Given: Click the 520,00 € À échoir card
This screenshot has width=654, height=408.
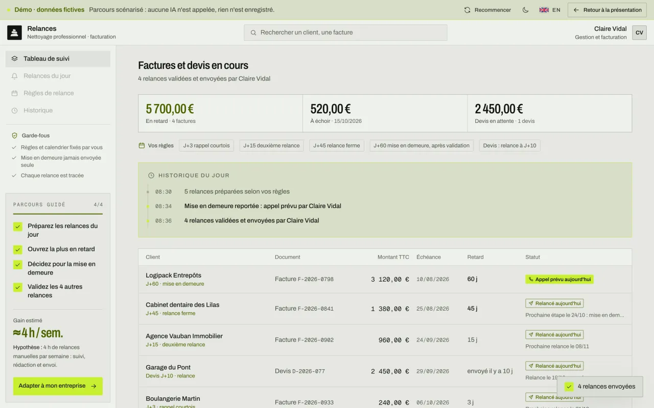Looking at the screenshot, I should coord(385,113).
